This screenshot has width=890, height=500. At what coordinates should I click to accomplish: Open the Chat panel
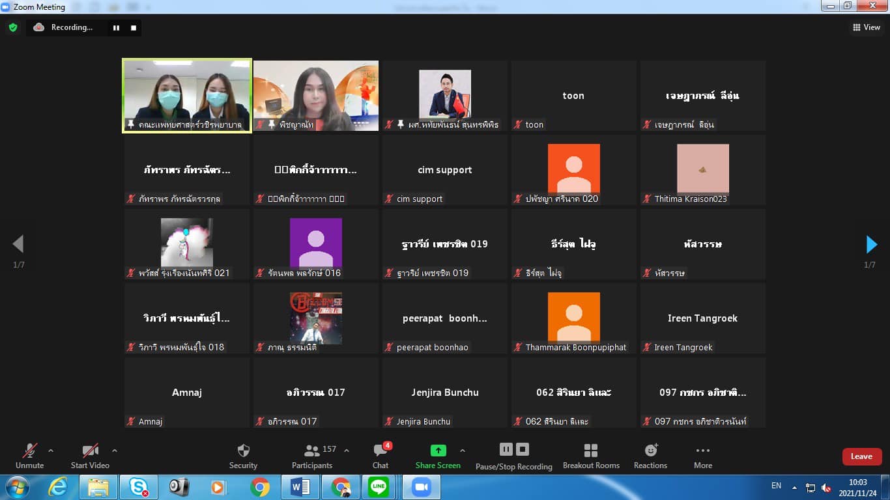pos(380,456)
